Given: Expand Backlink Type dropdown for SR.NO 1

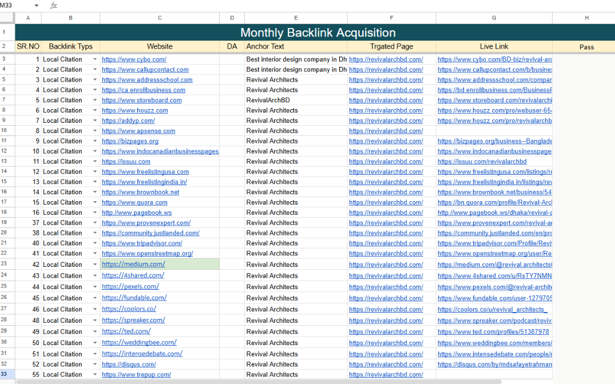Looking at the screenshot, I should click(x=95, y=59).
